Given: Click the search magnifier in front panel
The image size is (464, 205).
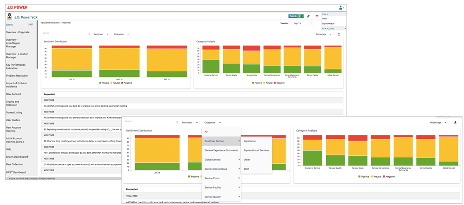Looking at the screenshot, I should 177,123.
